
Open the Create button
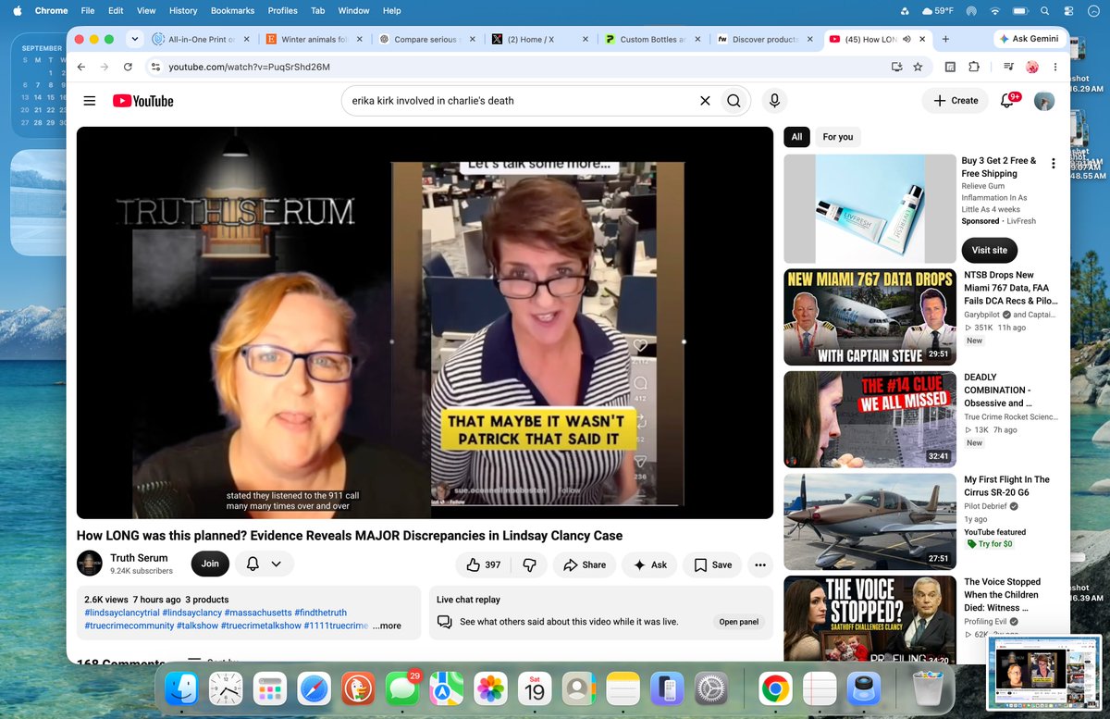(956, 101)
